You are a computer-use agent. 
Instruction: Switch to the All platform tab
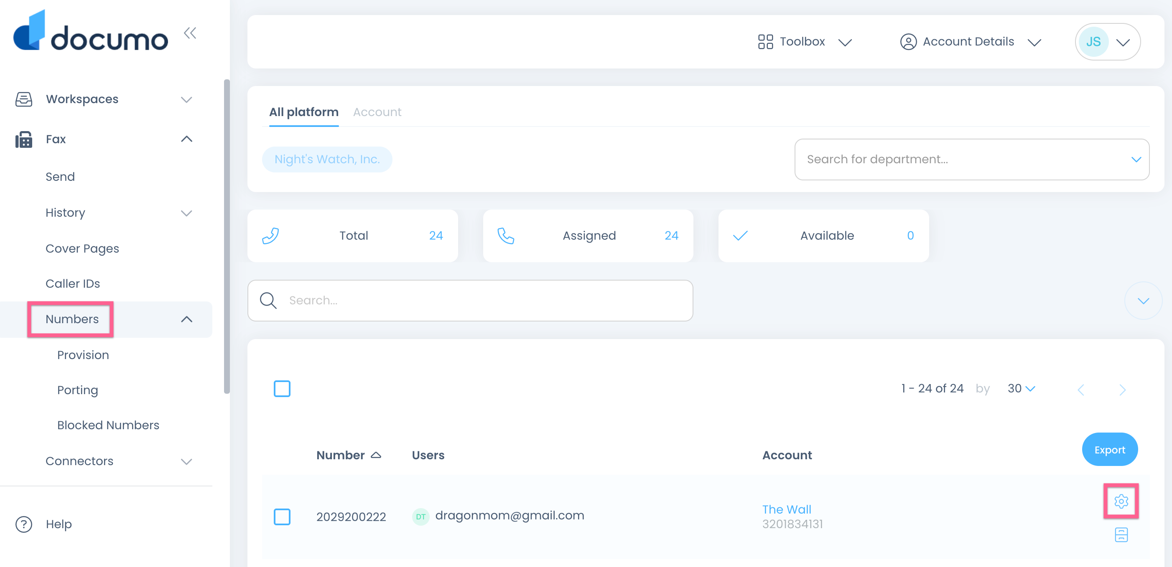[x=303, y=112]
